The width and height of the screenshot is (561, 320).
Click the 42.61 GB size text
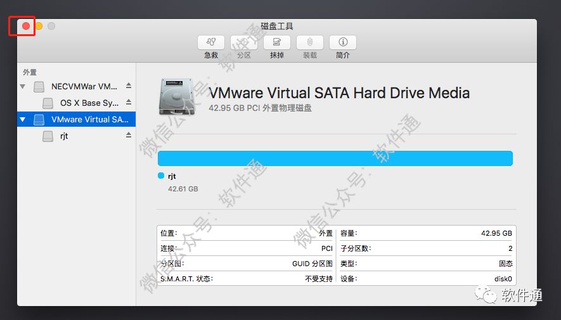point(183,189)
